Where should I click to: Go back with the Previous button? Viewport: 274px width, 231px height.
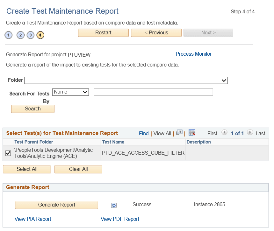point(156,32)
